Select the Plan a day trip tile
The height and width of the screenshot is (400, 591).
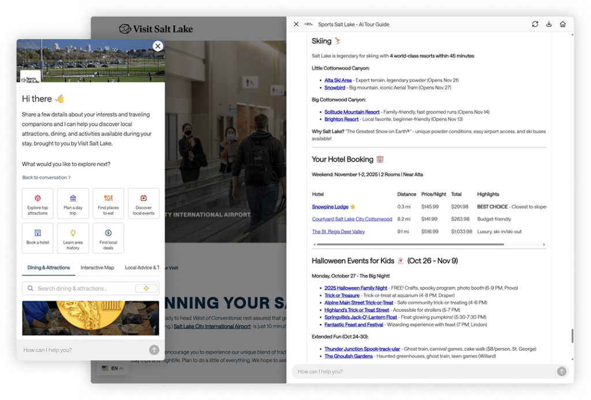click(73, 204)
